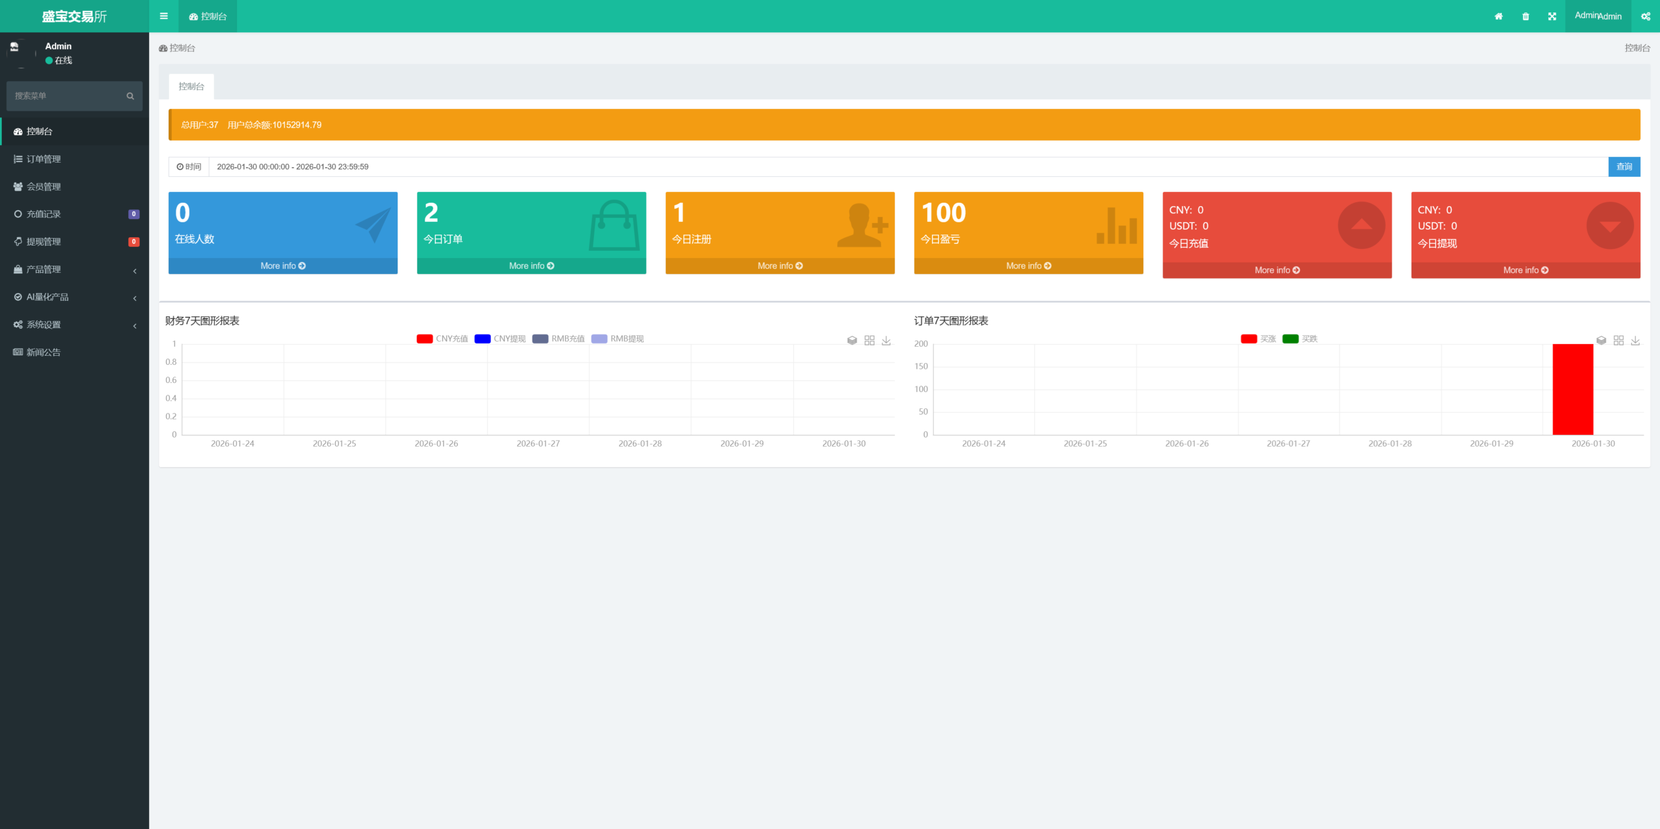Click the search magnifier in sidebar
This screenshot has width=1660, height=829.
point(130,96)
